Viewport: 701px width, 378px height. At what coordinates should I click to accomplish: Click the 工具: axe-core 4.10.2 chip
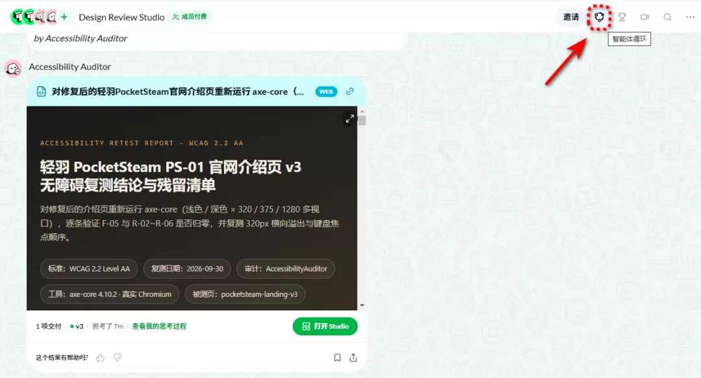pos(110,294)
